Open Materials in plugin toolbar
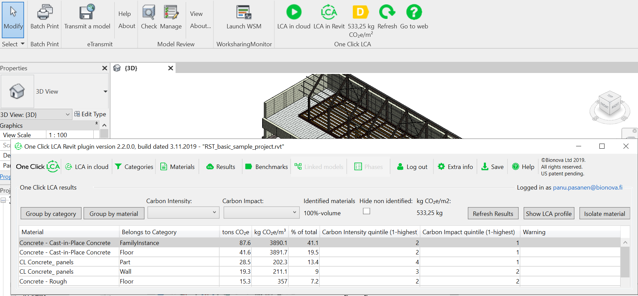Screen dimensions: 638x296 click(x=178, y=167)
